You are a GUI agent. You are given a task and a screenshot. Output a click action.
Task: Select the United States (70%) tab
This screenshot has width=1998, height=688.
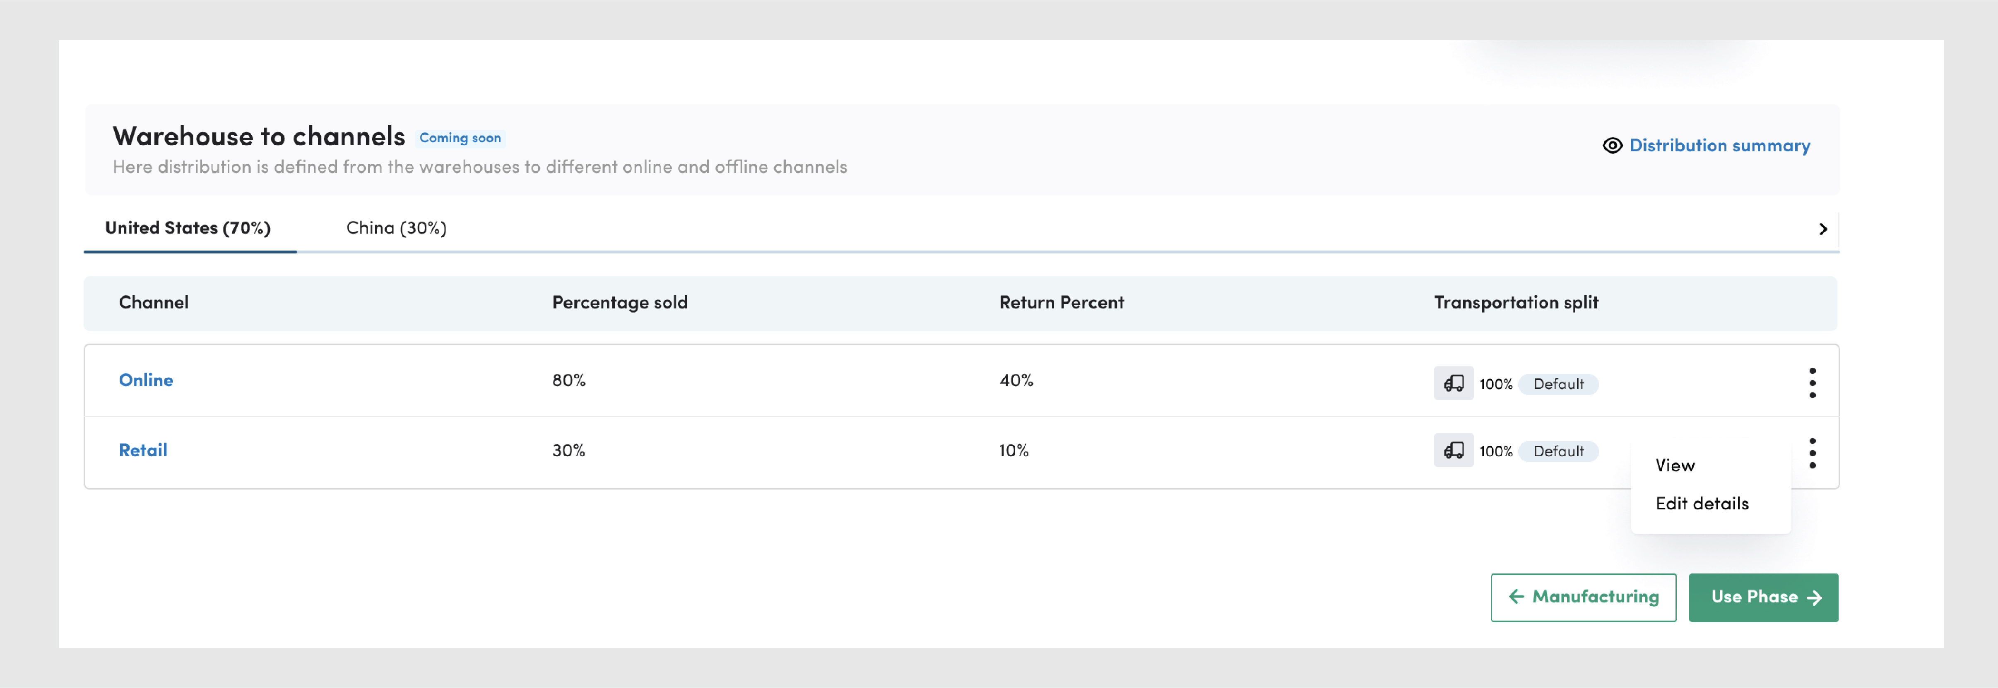(188, 228)
